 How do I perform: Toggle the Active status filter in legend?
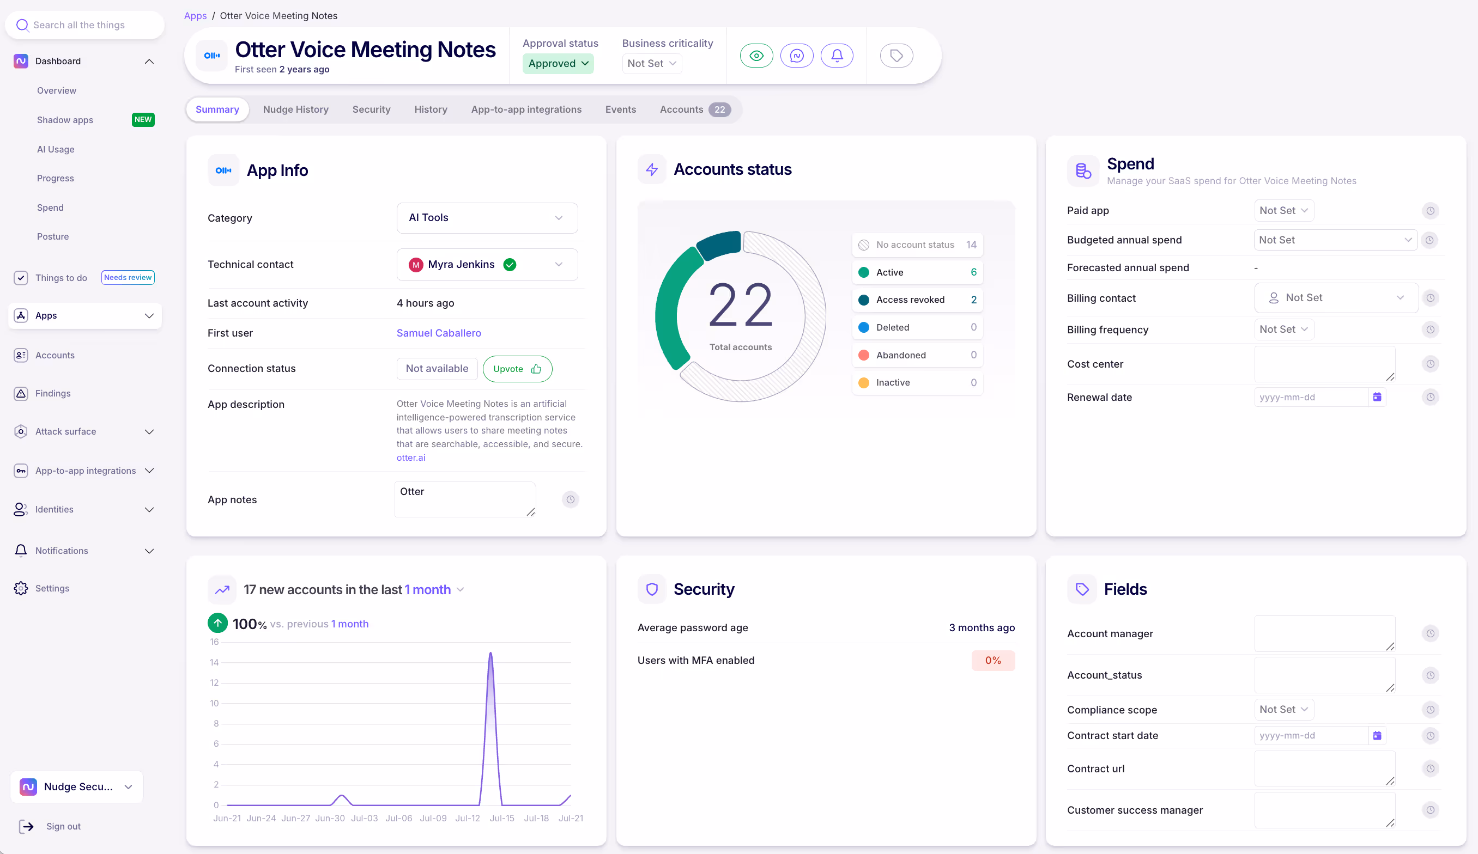[917, 272]
